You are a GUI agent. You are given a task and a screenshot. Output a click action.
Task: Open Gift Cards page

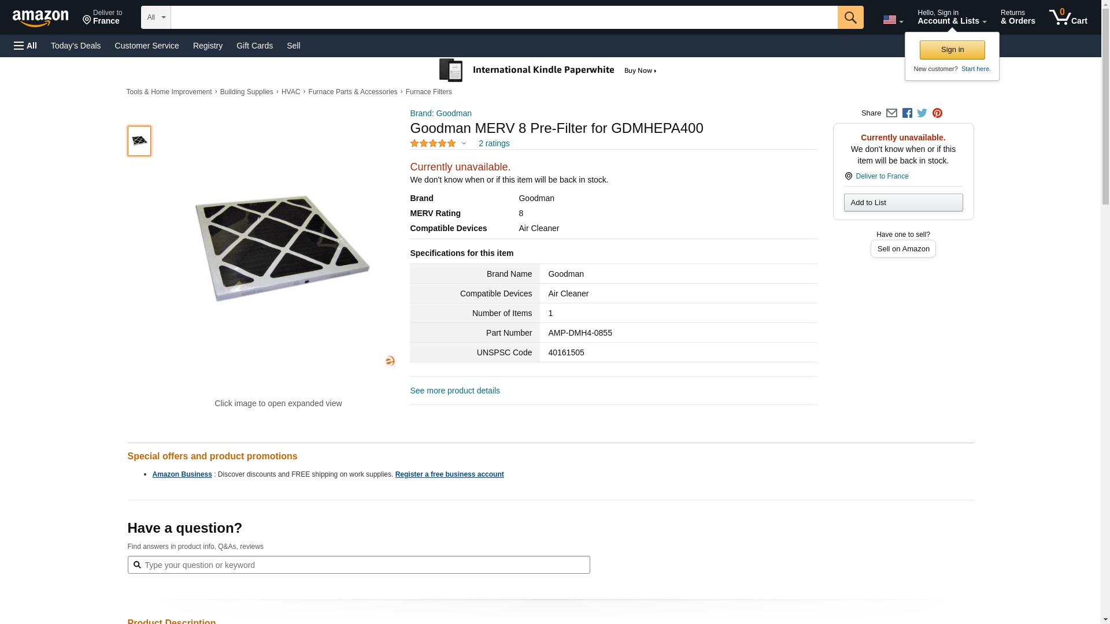pos(254,46)
